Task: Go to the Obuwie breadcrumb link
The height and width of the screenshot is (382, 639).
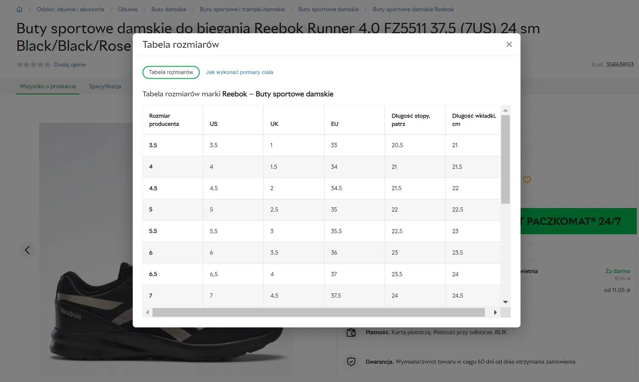Action: pos(128,9)
